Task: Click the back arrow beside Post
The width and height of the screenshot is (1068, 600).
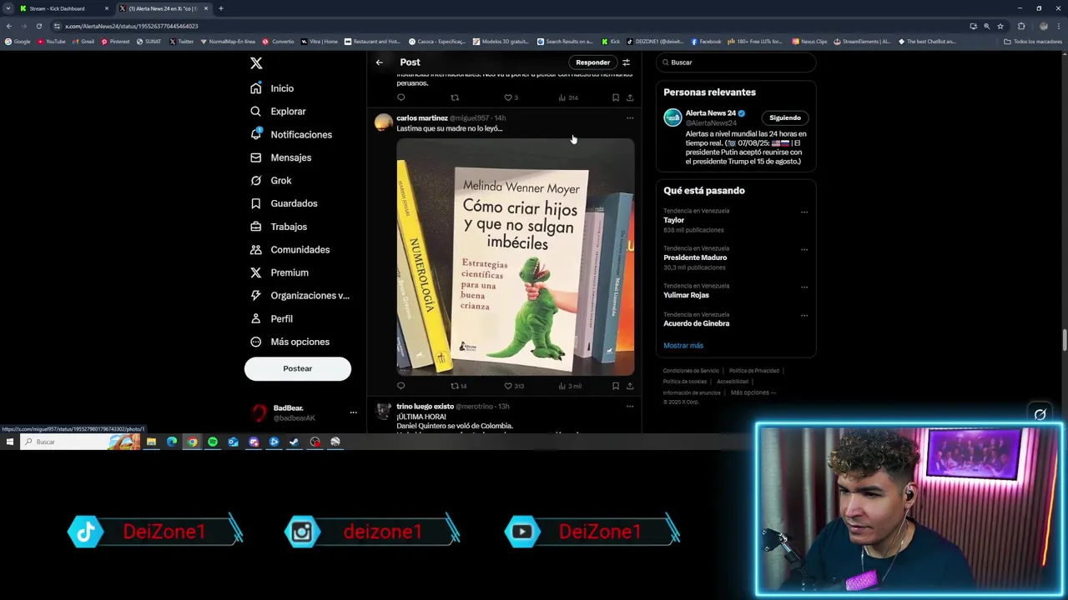Action: (379, 62)
